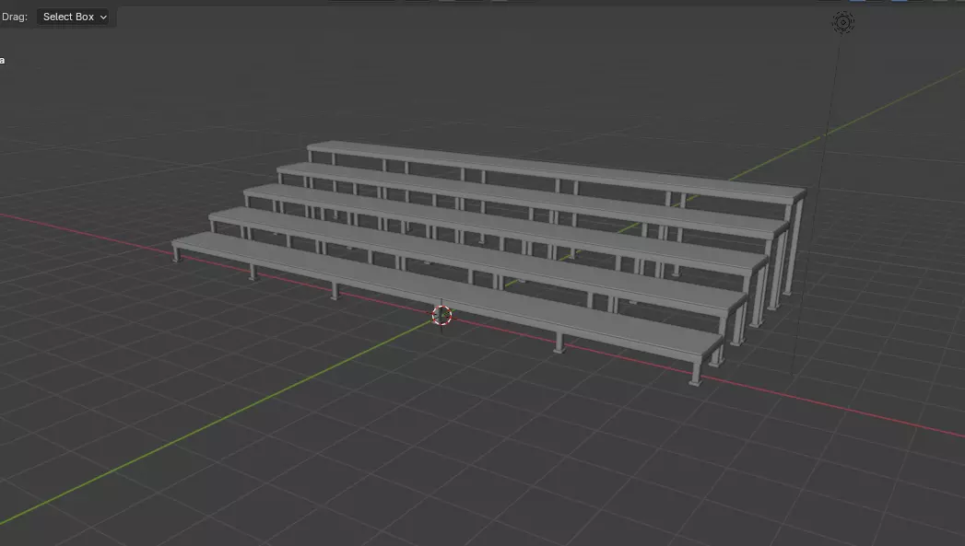
Task: Select the point light object in viewport
Action: (843, 23)
